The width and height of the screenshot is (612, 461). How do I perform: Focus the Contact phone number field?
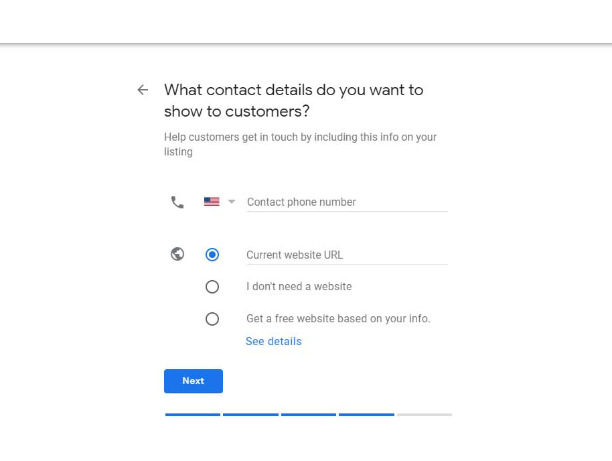[x=346, y=202]
